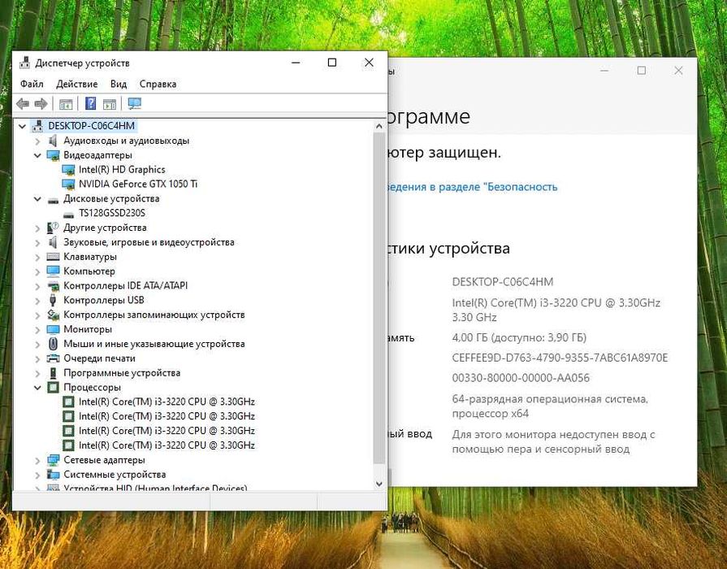Click the USB plug icon of Контроллеры USB
The image size is (727, 569).
(53, 300)
